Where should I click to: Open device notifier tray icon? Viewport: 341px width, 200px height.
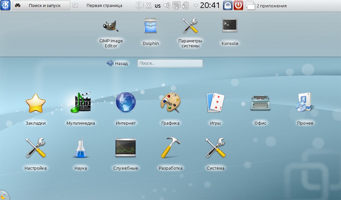coord(185,5)
